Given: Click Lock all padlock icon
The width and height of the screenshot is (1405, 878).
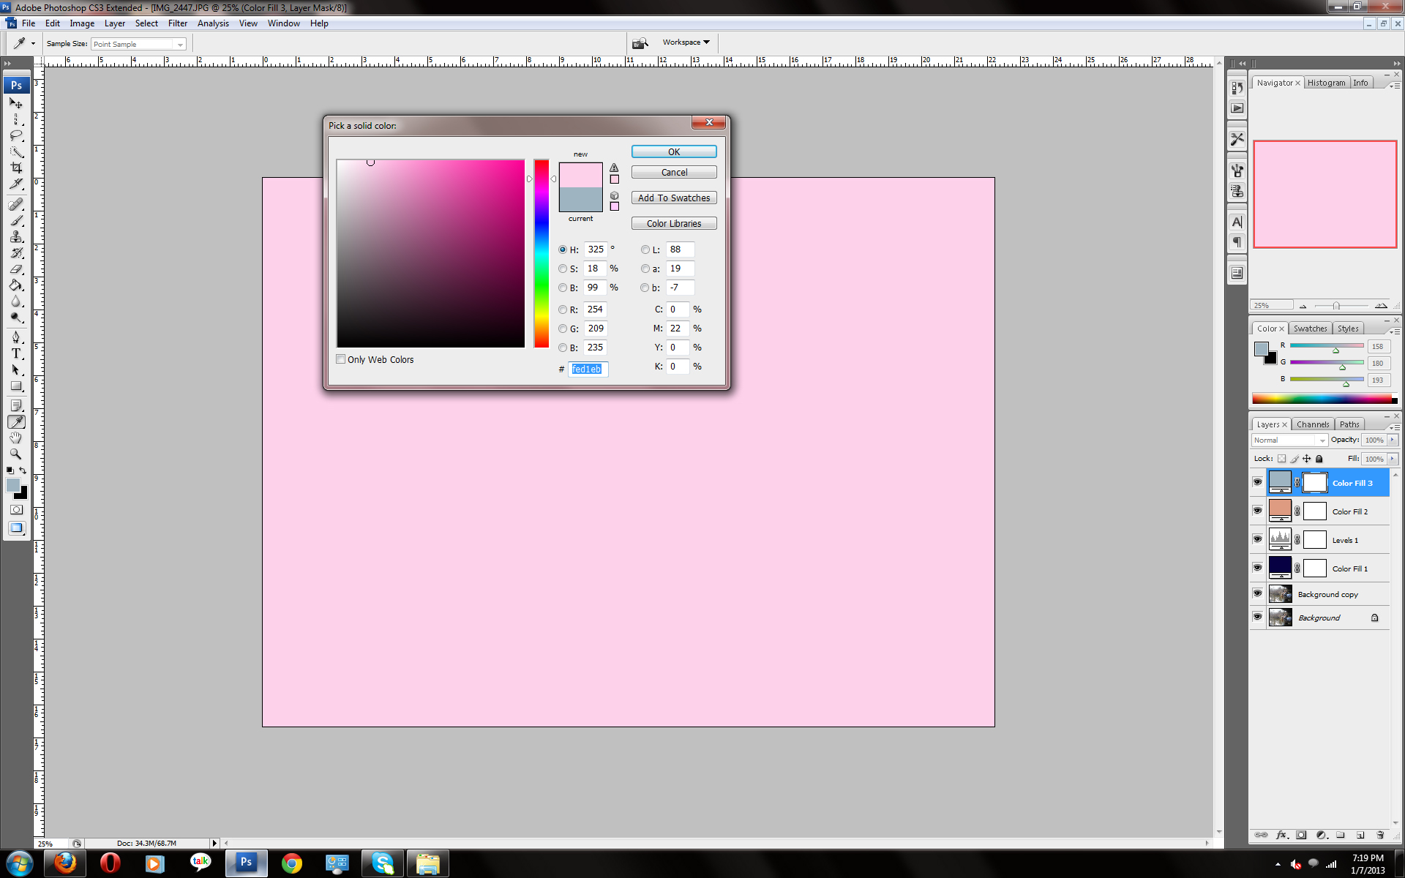Looking at the screenshot, I should pyautogui.click(x=1319, y=459).
